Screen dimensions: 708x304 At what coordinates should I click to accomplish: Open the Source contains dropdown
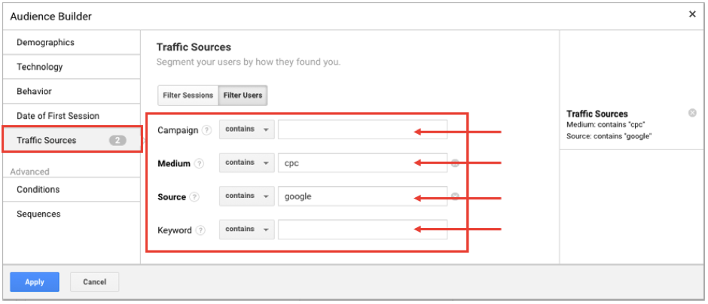click(x=246, y=196)
